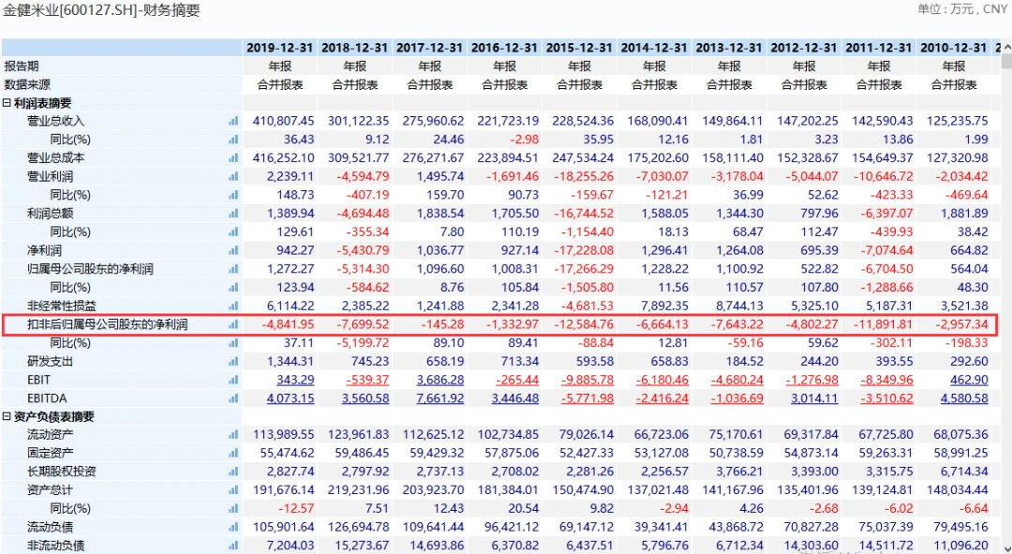
Task: Click 2019 非流动负债 value 7,204.03
Action: pos(290,546)
